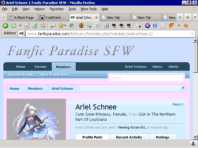Image resolution: width=198 pixels, height=148 pixels.
Task: Open the list all tabs dropdown
Action: (195, 17)
